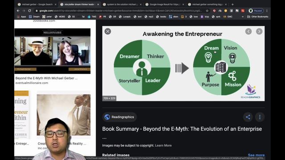Screen dimensions: 285x160
Task: Reload the current page
Action: coord(30,11)
